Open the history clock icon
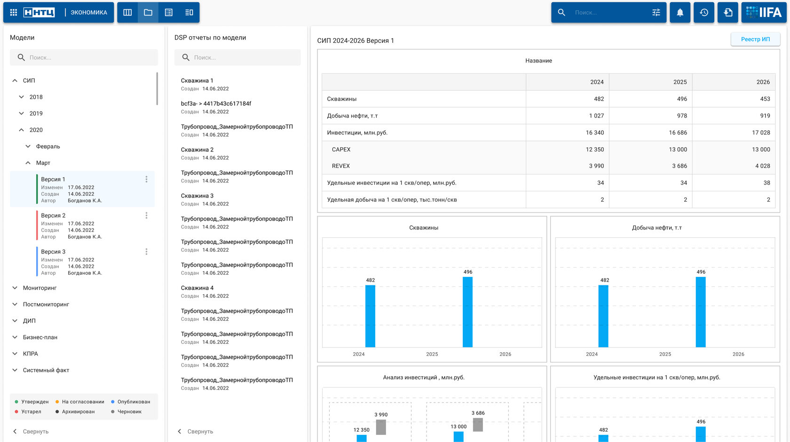790x442 pixels. (x=704, y=13)
